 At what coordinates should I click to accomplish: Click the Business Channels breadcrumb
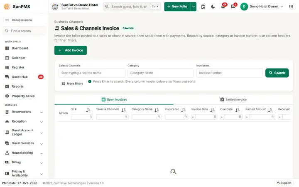point(69,22)
